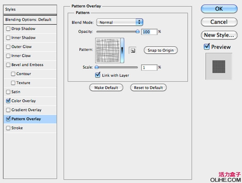Image resolution: width=242 pixels, height=183 pixels.
Task: Click Make Default button
Action: 106,88
